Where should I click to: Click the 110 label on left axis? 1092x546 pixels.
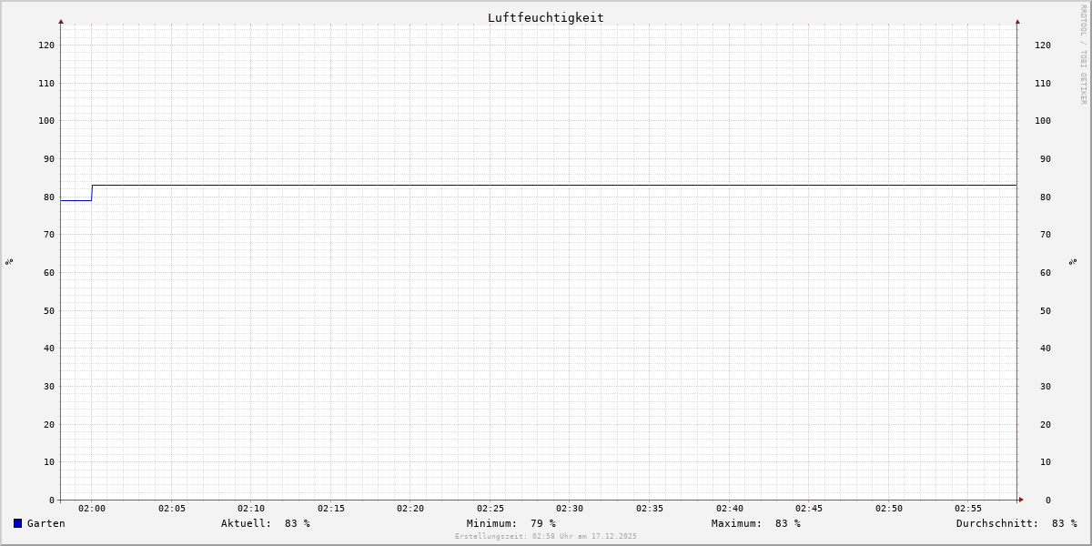46,83
